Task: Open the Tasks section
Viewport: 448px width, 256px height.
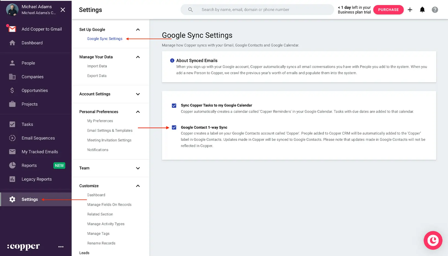Action: coord(27,124)
